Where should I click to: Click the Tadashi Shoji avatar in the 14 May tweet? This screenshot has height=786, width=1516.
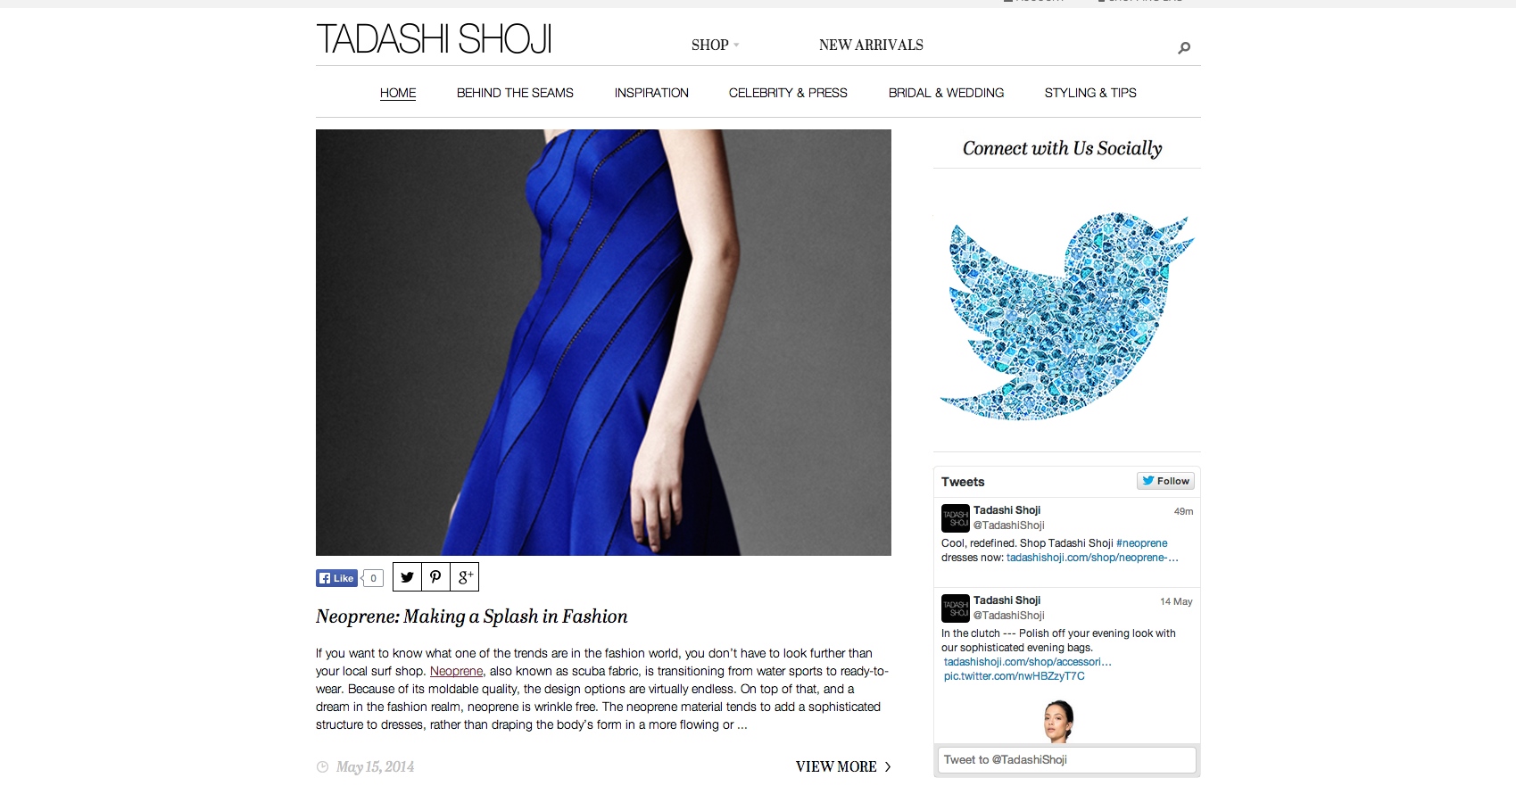pyautogui.click(x=956, y=608)
